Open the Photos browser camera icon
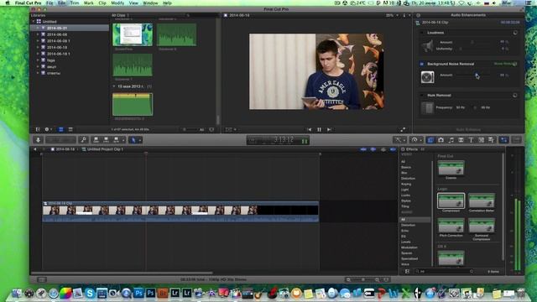This screenshot has height=302, width=537. pos(441,140)
